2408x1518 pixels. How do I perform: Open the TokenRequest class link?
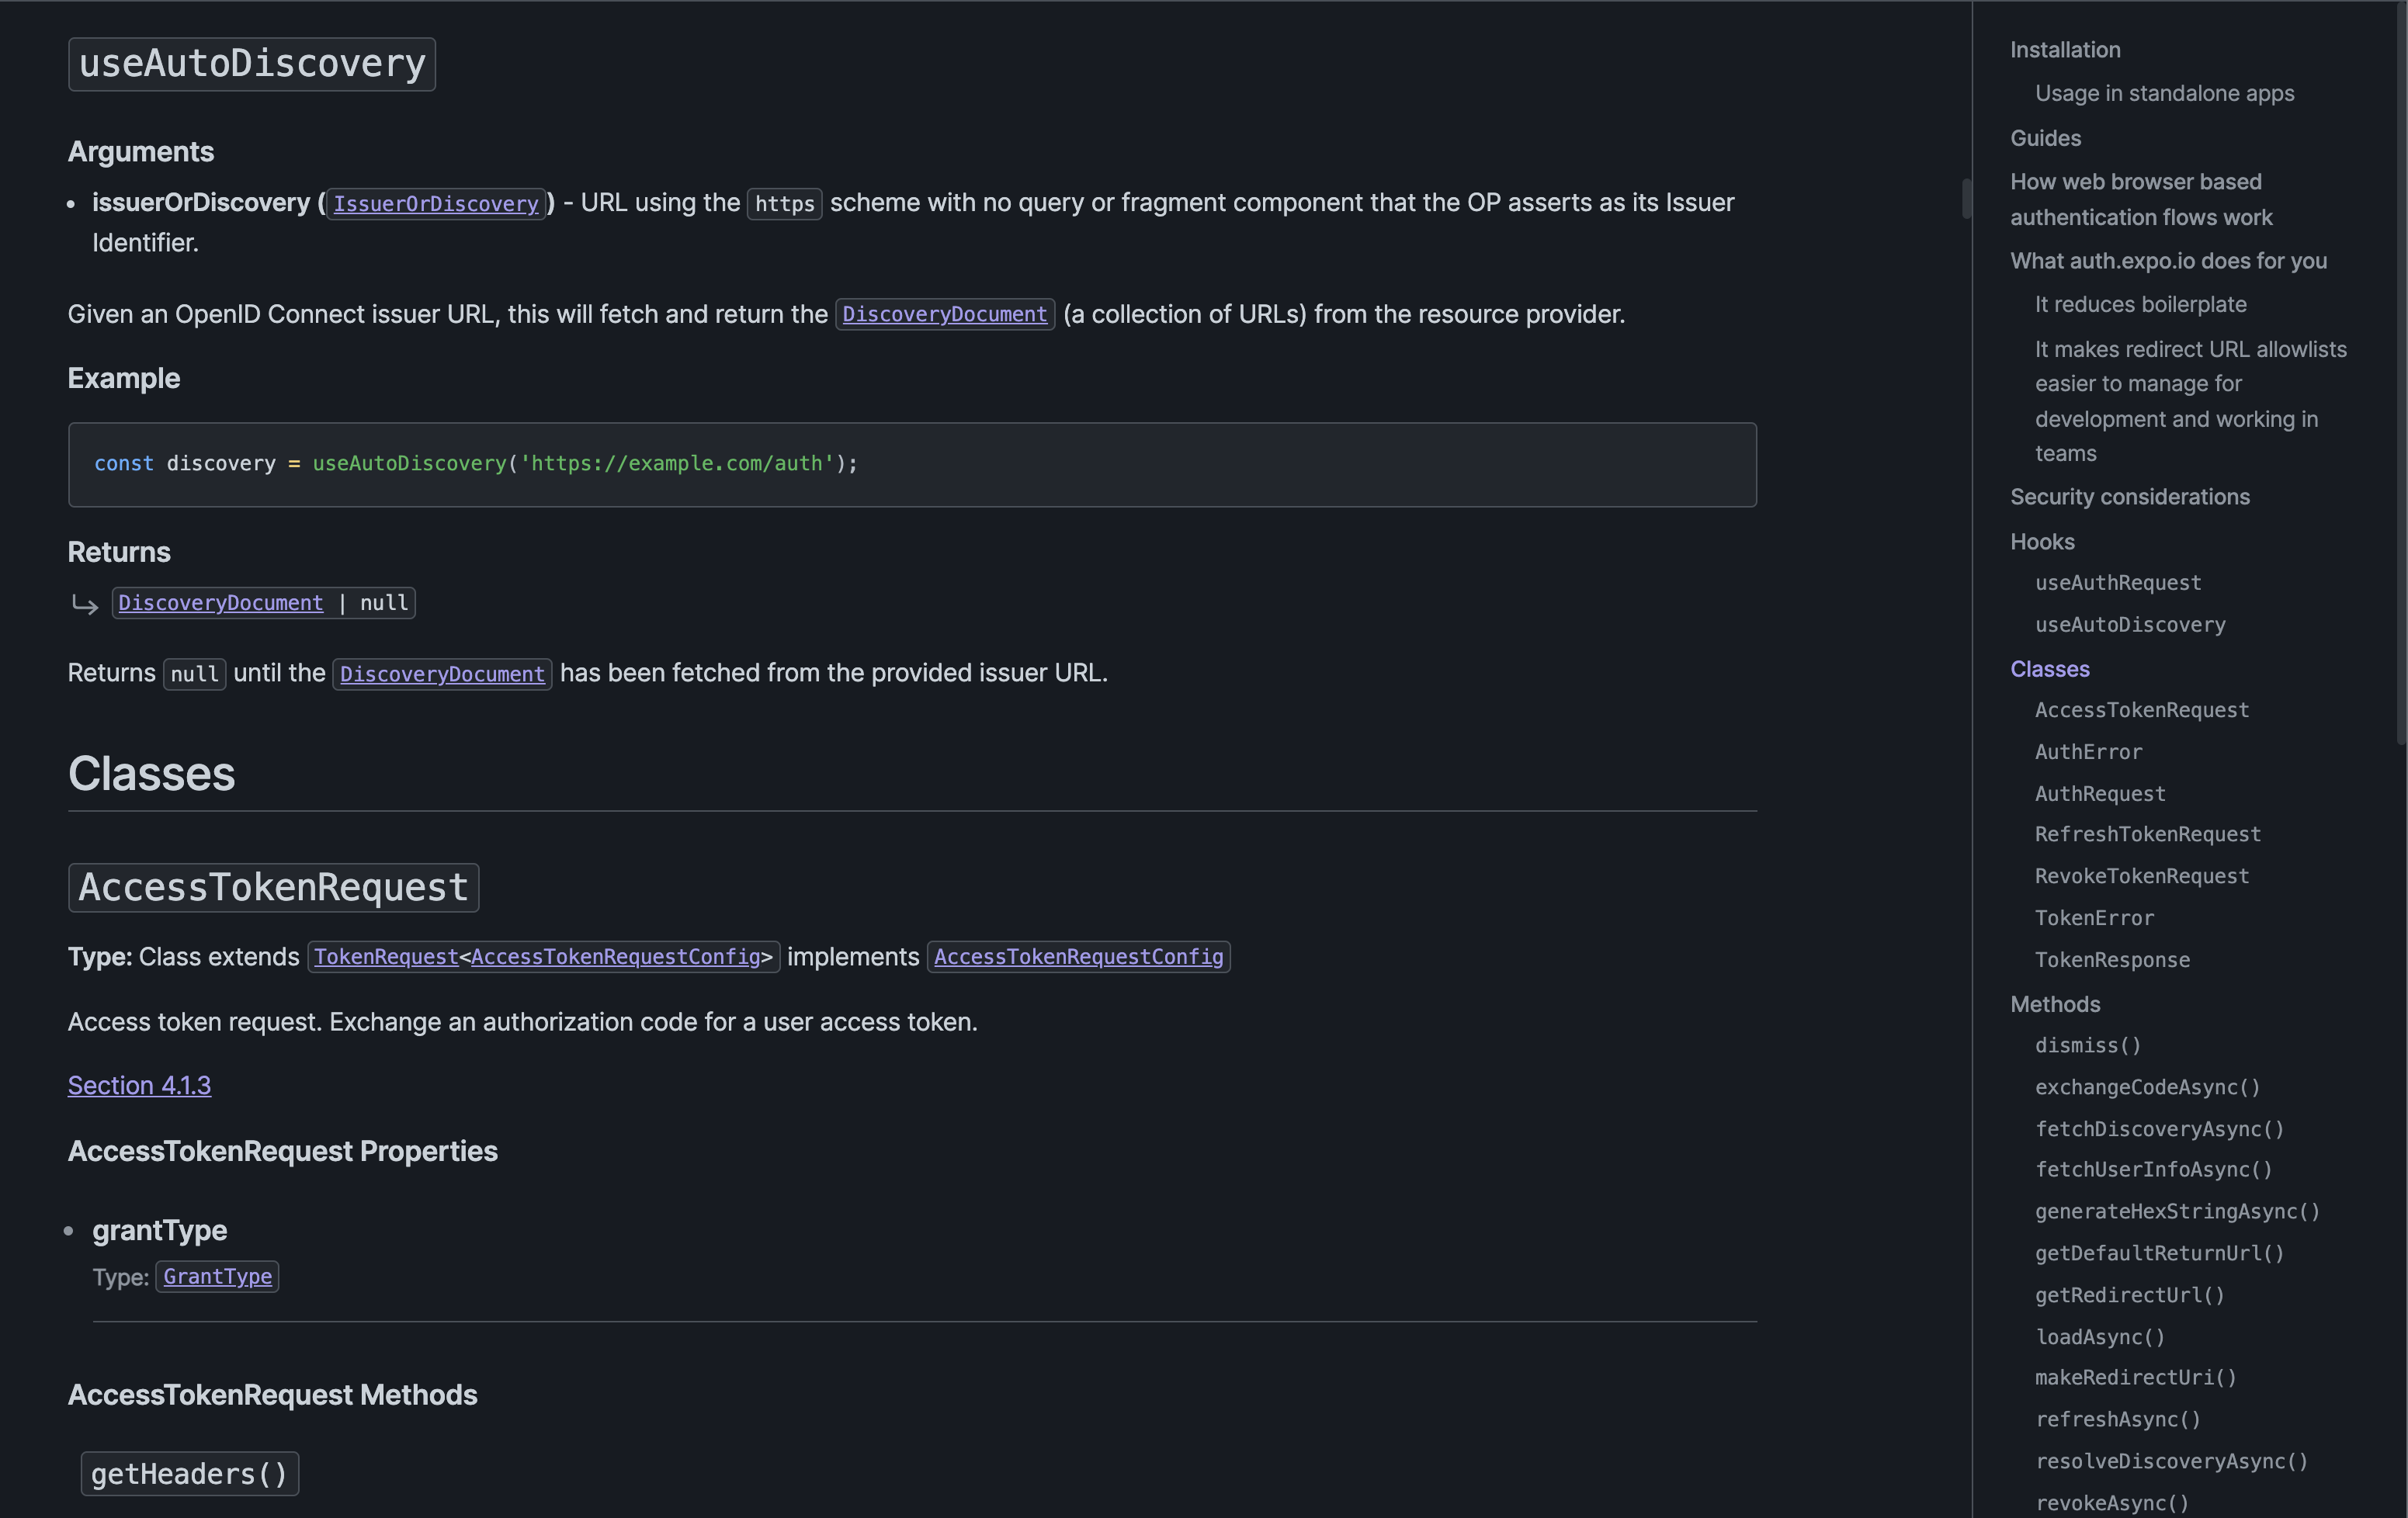385,957
